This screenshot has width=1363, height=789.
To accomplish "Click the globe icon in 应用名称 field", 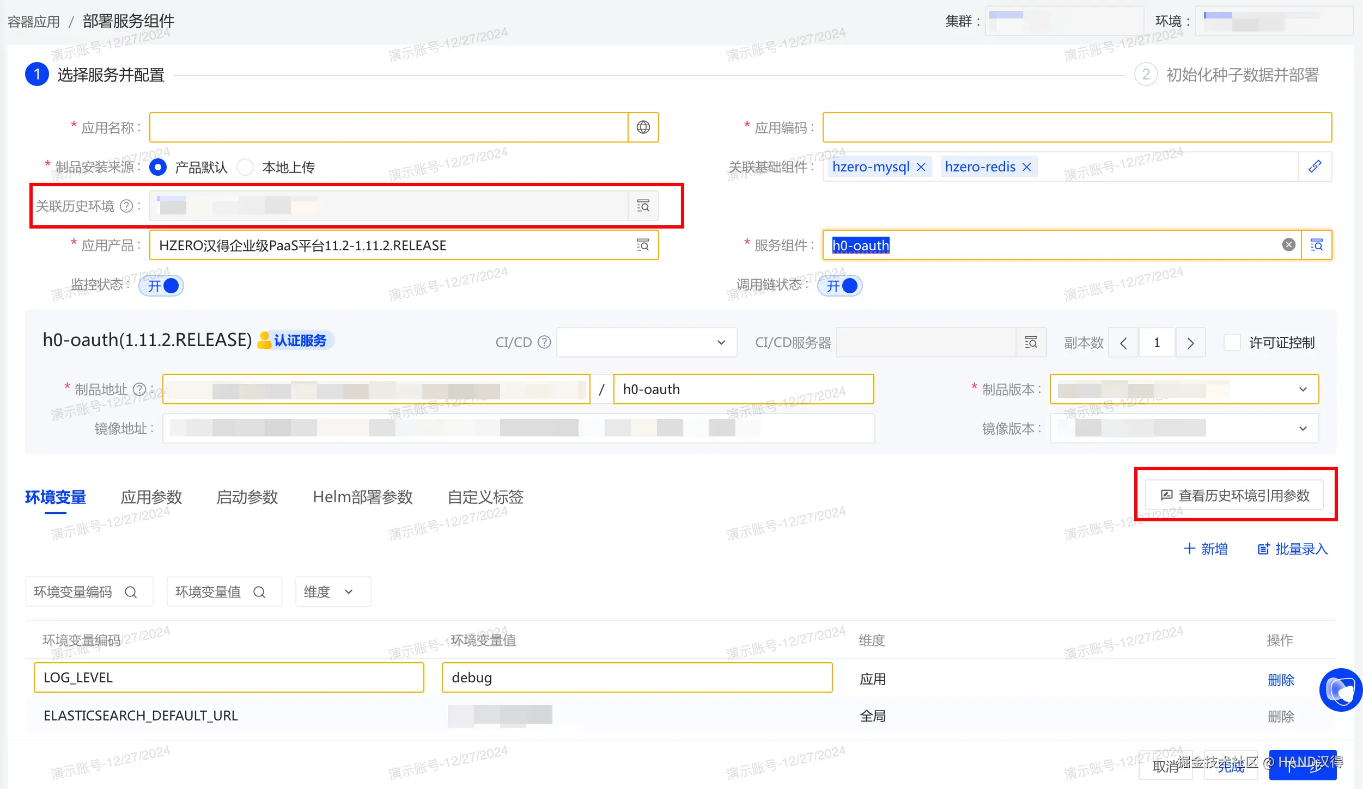I will [643, 127].
